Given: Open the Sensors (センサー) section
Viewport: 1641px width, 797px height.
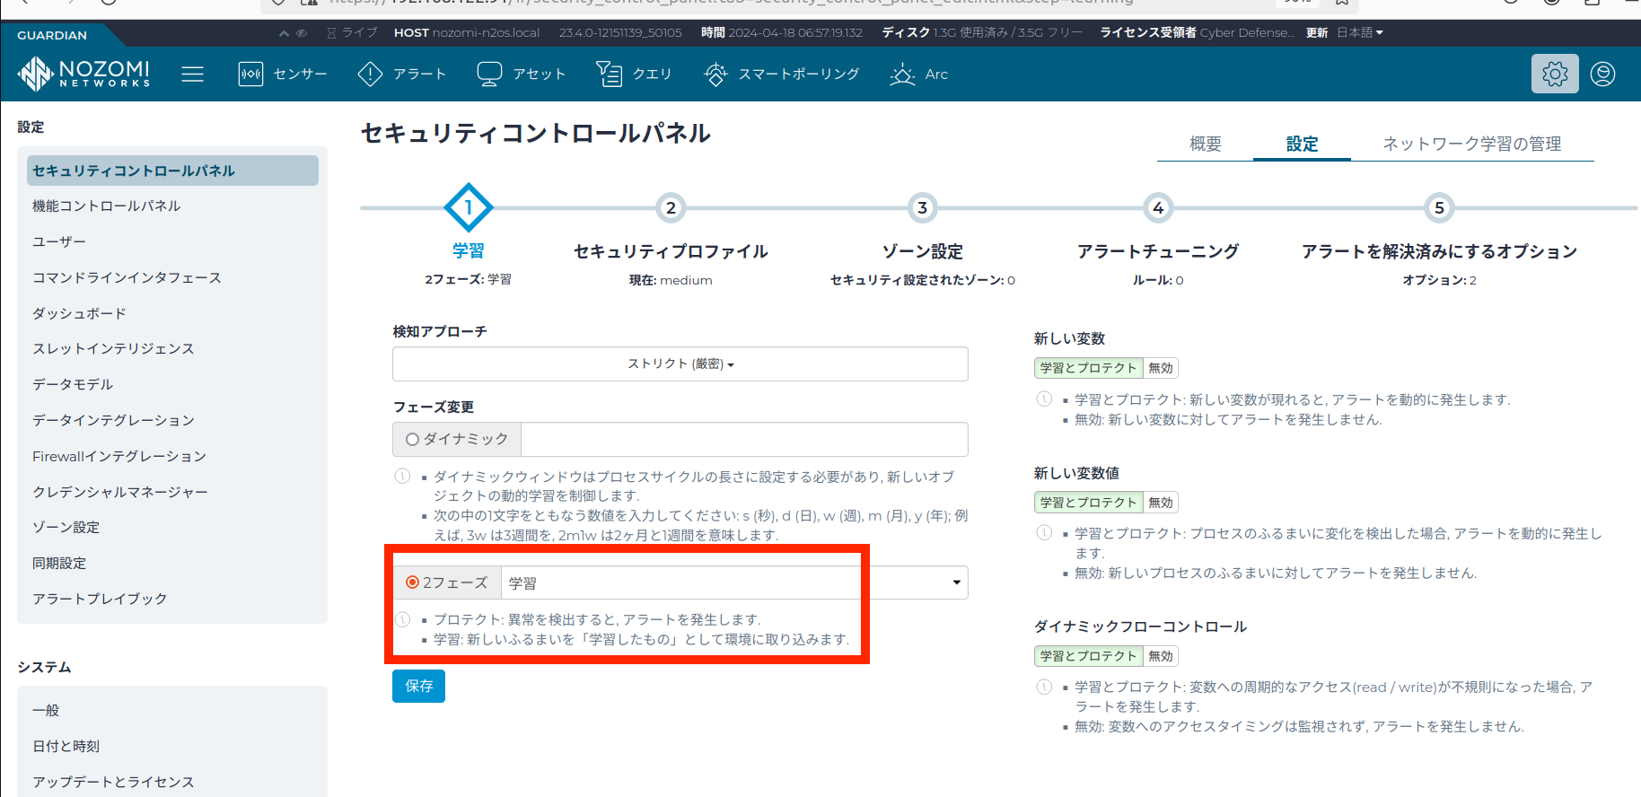Looking at the screenshot, I should tap(283, 74).
